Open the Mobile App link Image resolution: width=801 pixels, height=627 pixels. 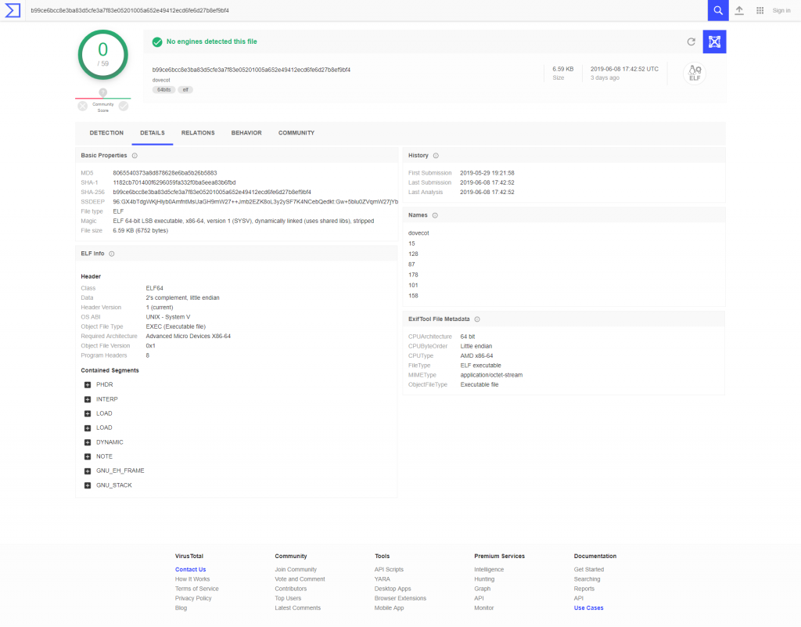(390, 608)
